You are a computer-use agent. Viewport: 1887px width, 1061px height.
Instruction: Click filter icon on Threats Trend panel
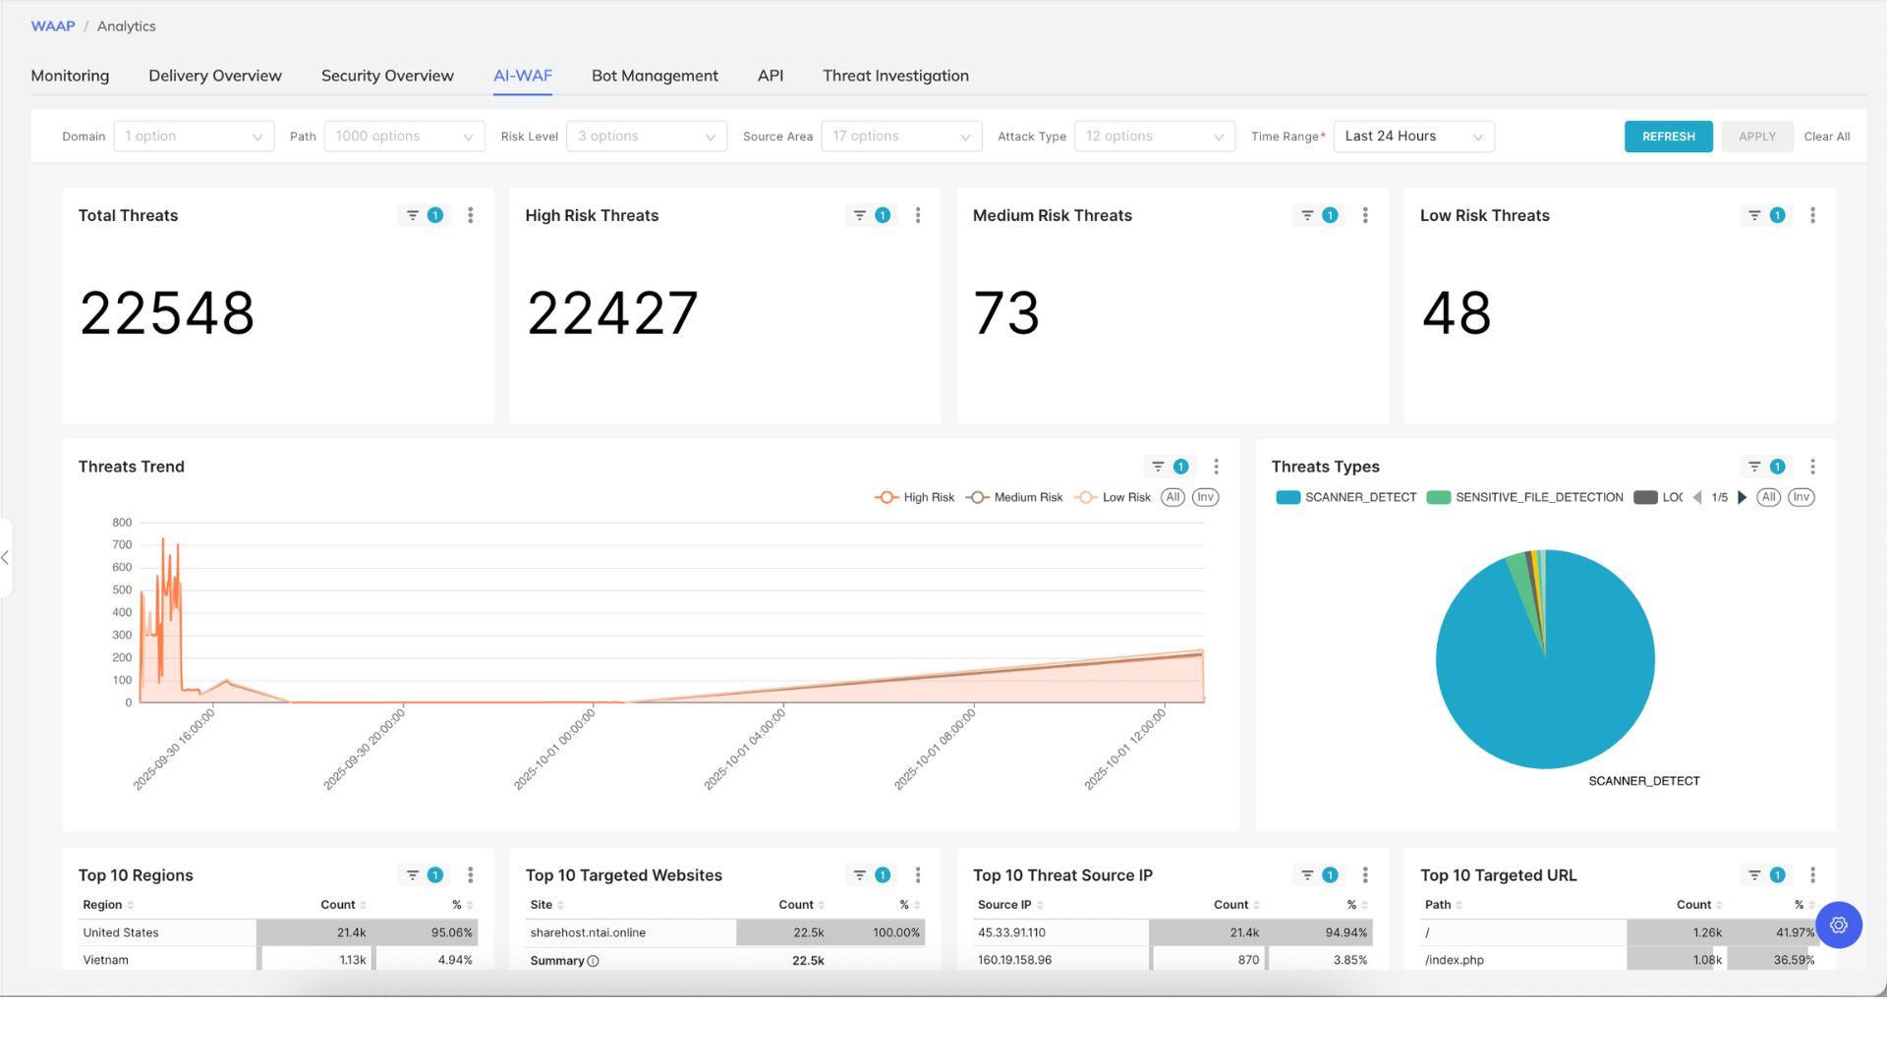coord(1158,467)
